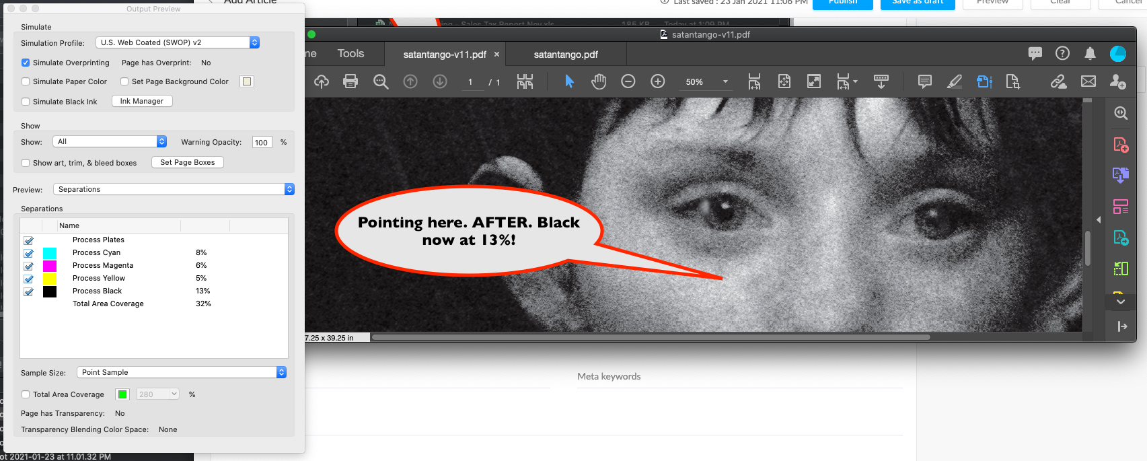Click the fit one full page icon
1147x461 pixels.
(784, 81)
